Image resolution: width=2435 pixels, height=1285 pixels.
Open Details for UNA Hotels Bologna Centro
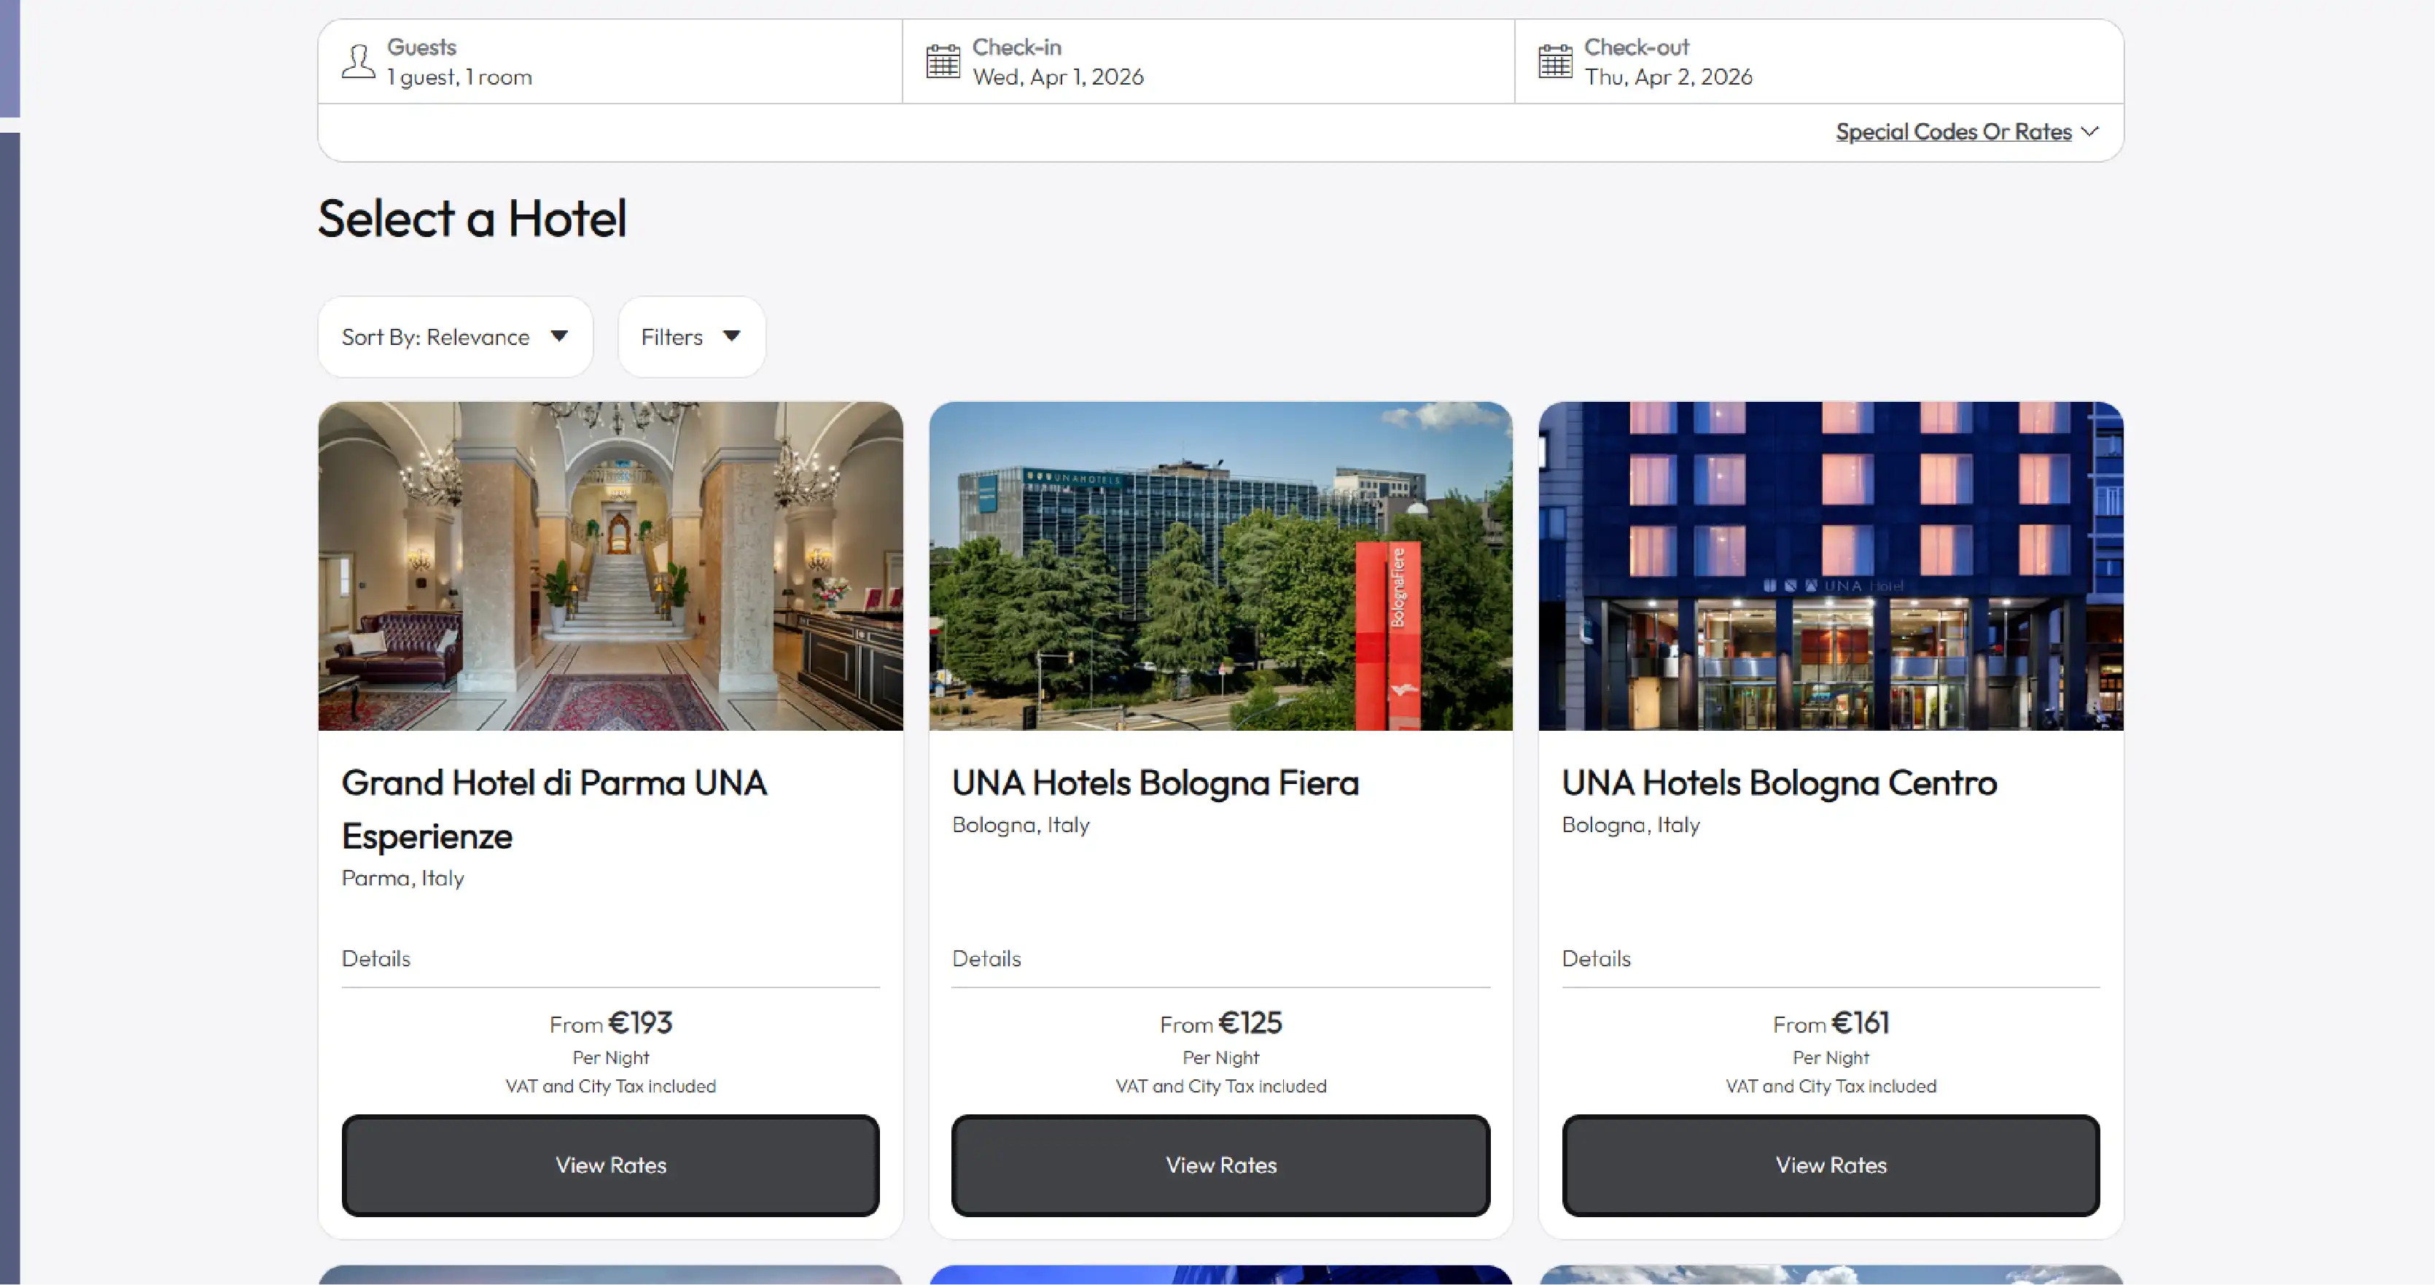[1596, 958]
